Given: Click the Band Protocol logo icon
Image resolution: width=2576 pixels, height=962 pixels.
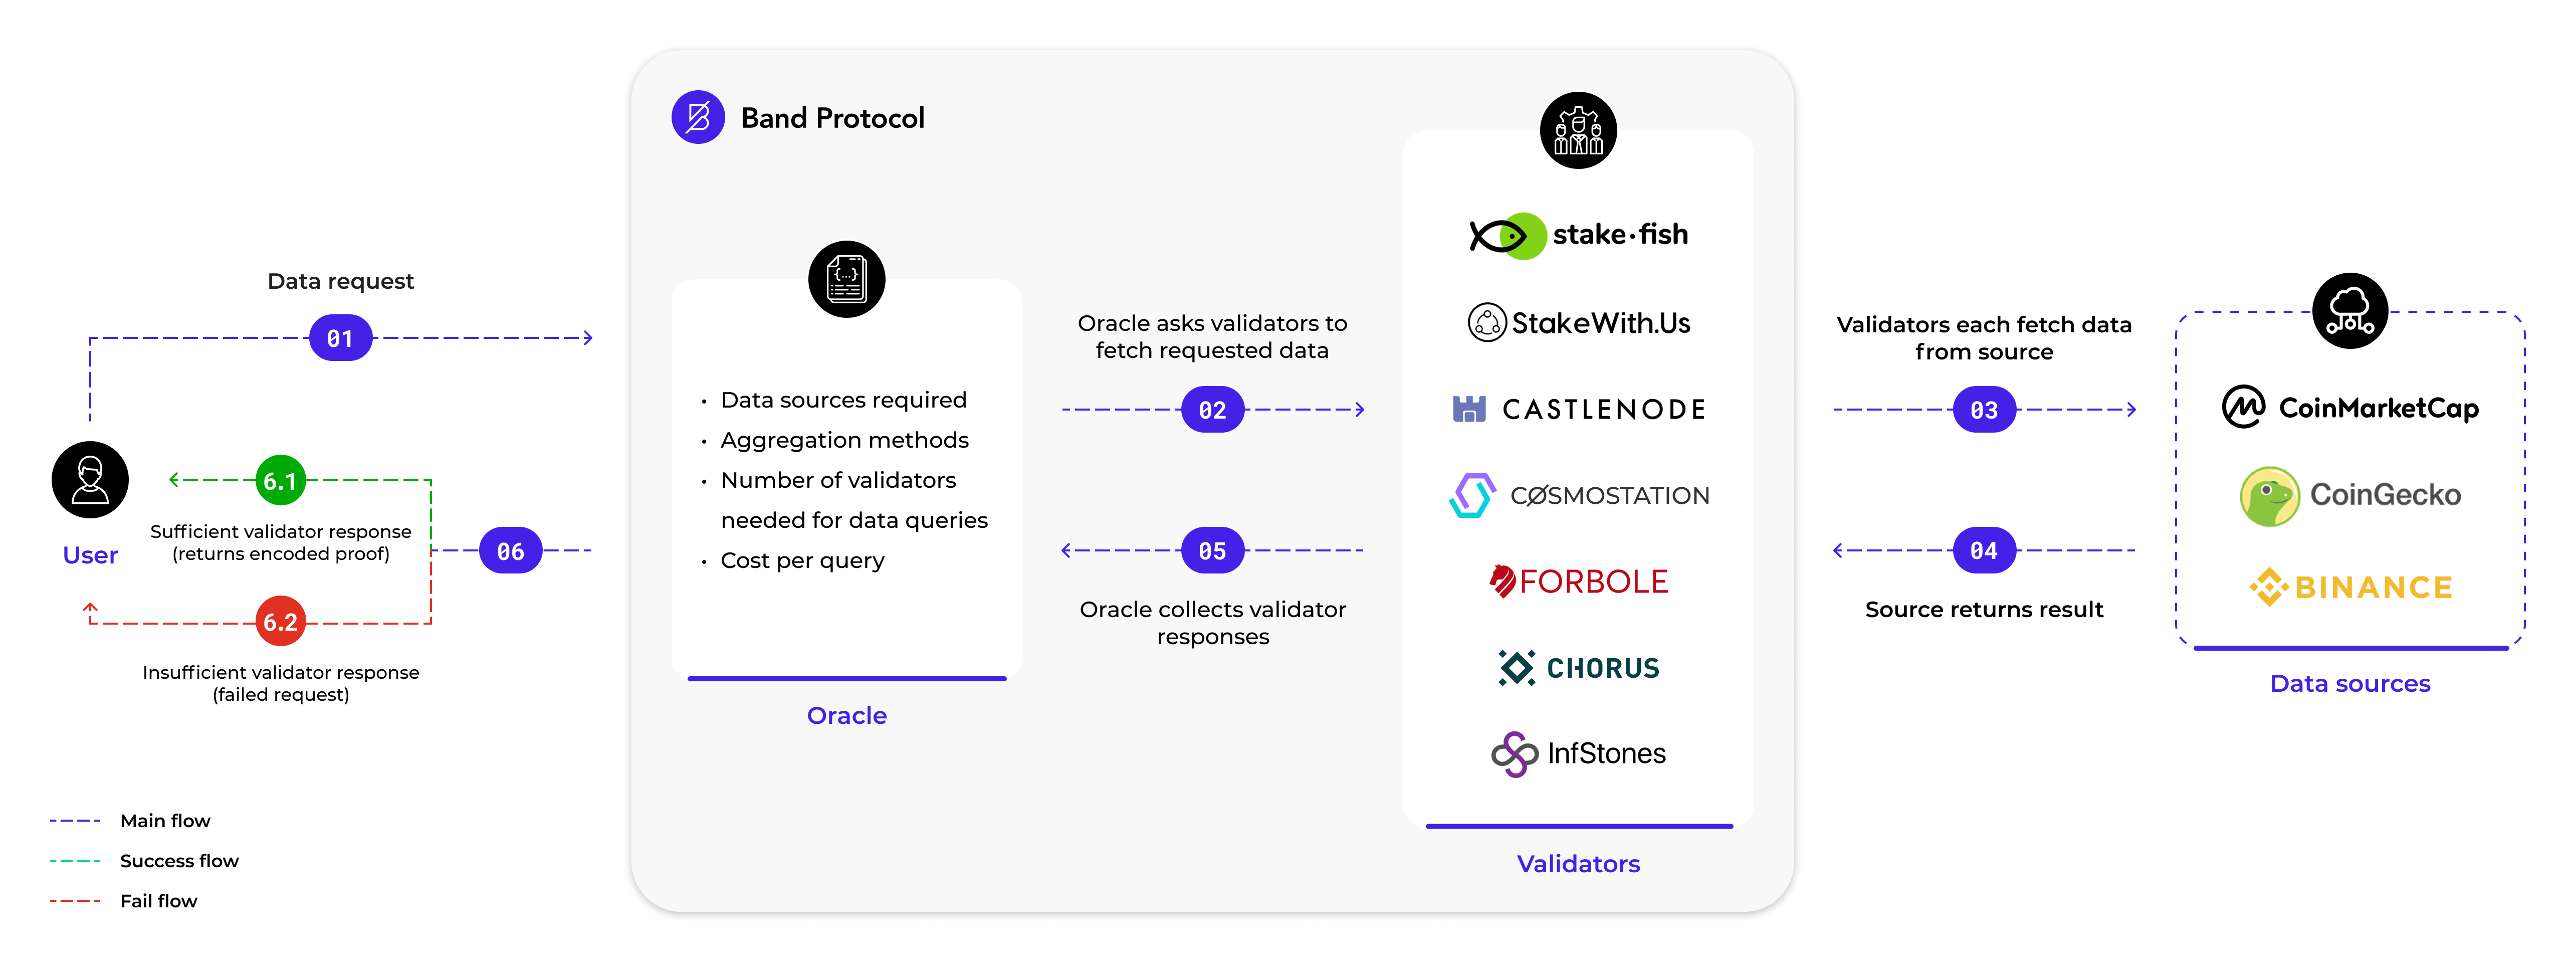Looking at the screenshot, I should (698, 117).
